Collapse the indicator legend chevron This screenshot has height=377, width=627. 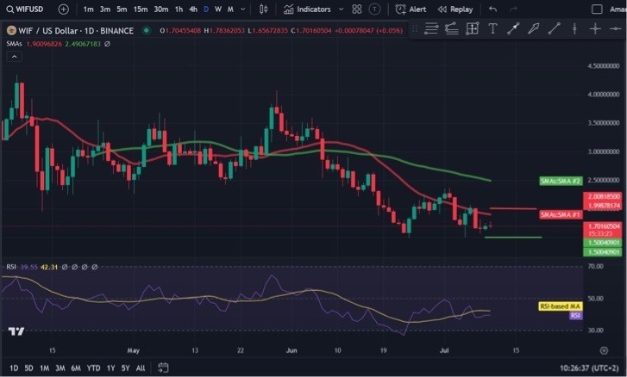pos(13,56)
